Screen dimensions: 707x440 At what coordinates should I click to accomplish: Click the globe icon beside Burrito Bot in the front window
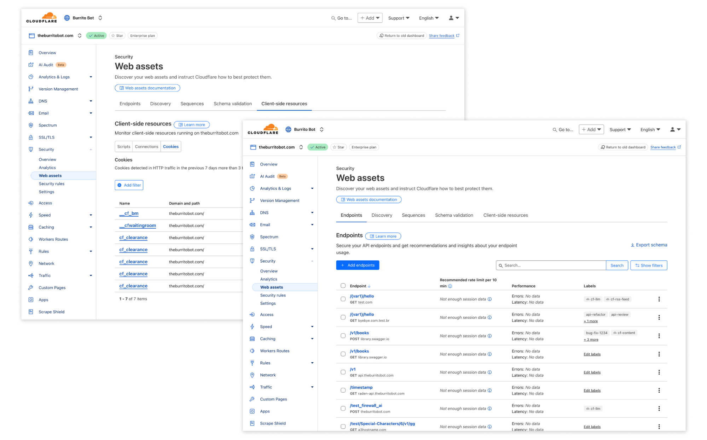288,129
